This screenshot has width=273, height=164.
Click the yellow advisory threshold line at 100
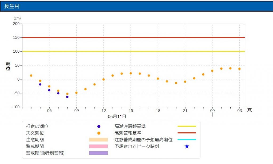(134, 51)
